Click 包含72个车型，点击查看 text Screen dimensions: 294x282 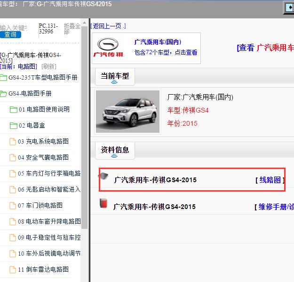pyautogui.click(x=166, y=52)
